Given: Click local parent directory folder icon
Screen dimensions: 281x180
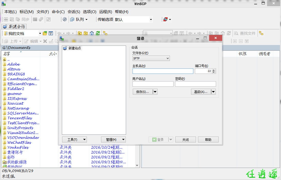Looking at the screenshot, I should tap(80, 33).
